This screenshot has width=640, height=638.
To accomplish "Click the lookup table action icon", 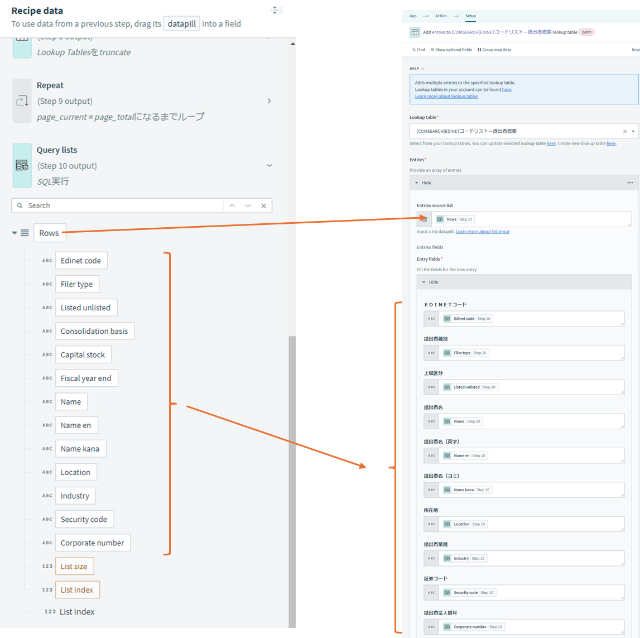I will 415,32.
